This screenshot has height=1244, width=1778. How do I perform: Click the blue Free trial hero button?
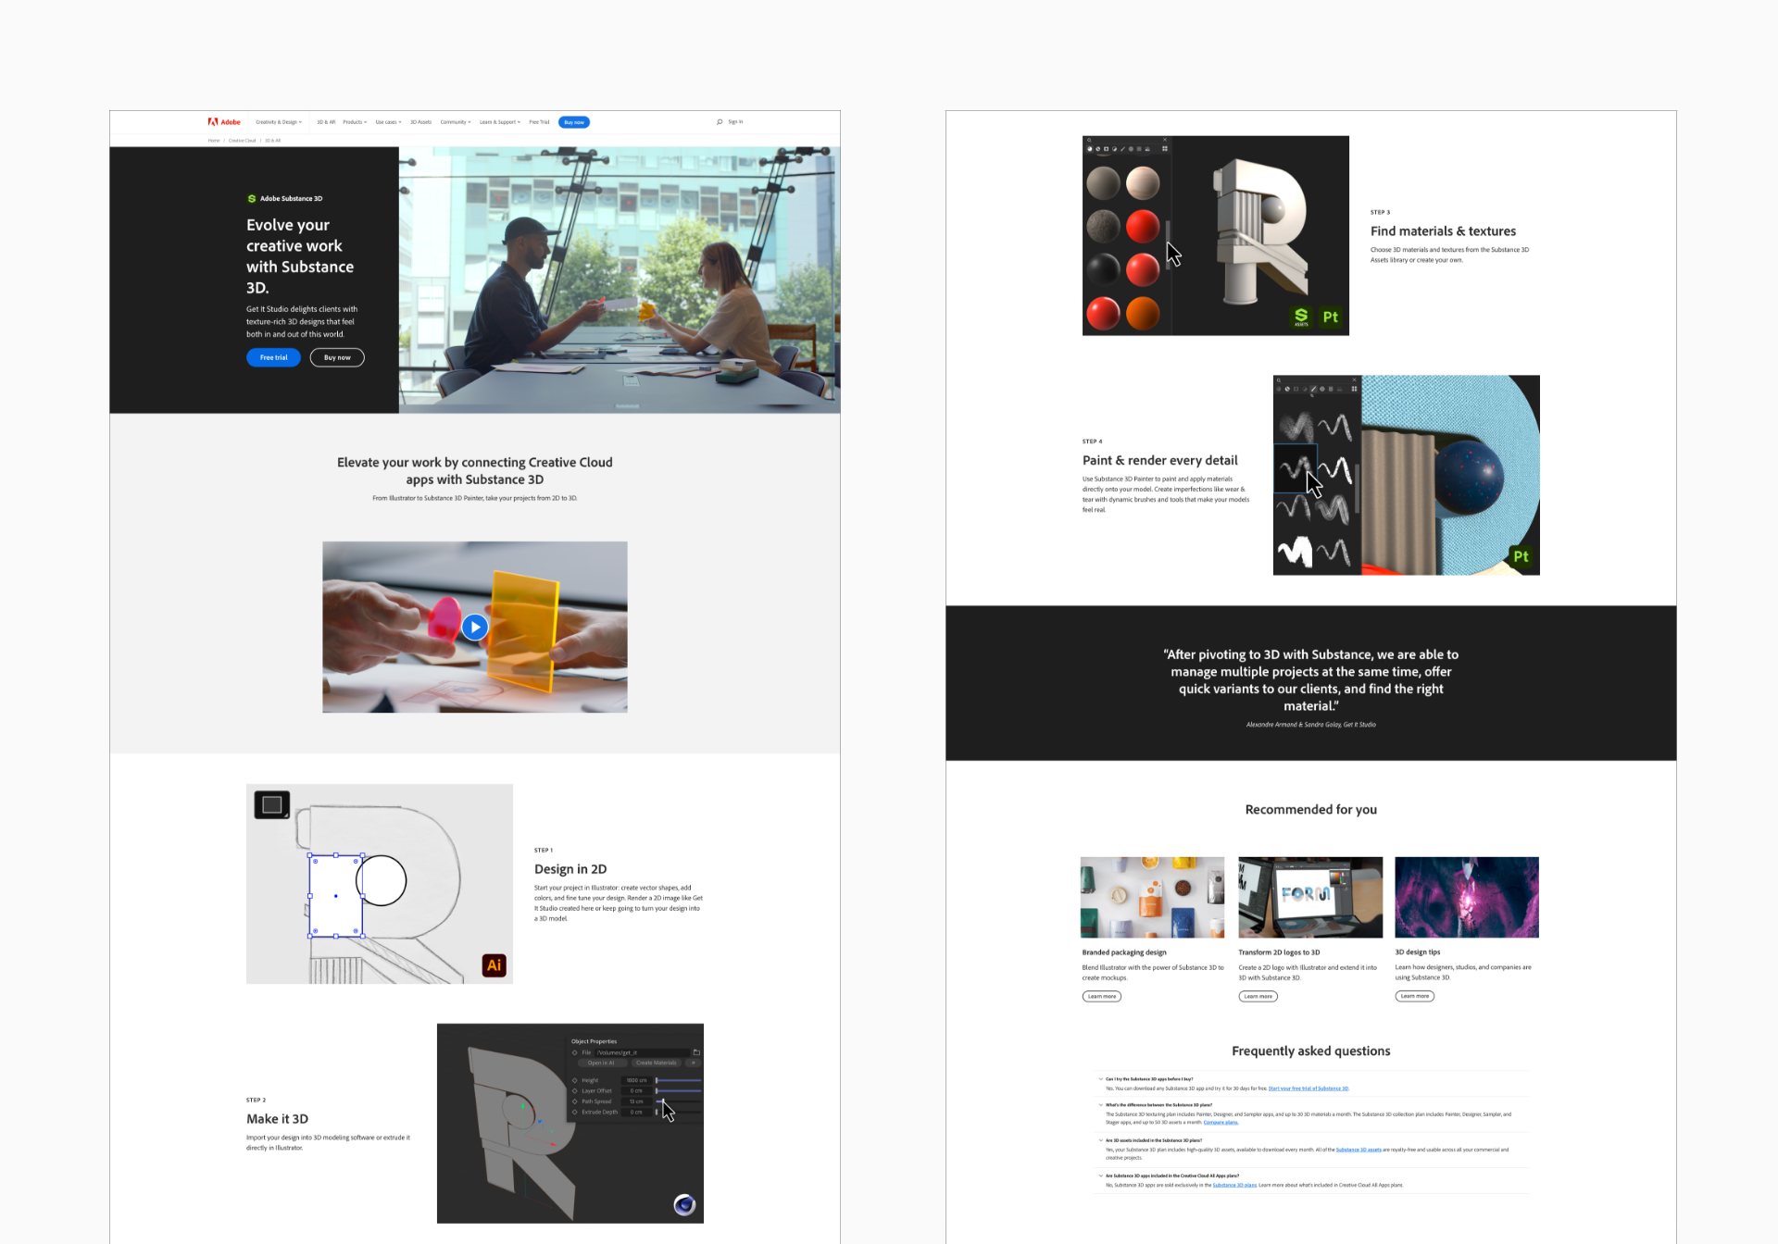pos(273,357)
